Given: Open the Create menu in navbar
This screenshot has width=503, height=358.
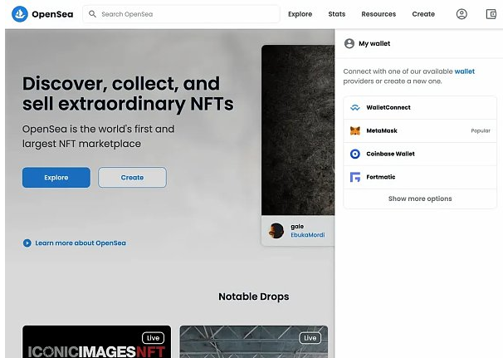Looking at the screenshot, I should point(423,14).
